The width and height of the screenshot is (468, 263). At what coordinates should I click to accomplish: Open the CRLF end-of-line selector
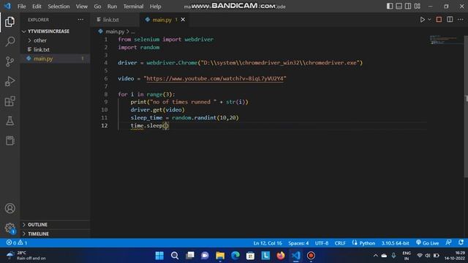[x=340, y=243]
